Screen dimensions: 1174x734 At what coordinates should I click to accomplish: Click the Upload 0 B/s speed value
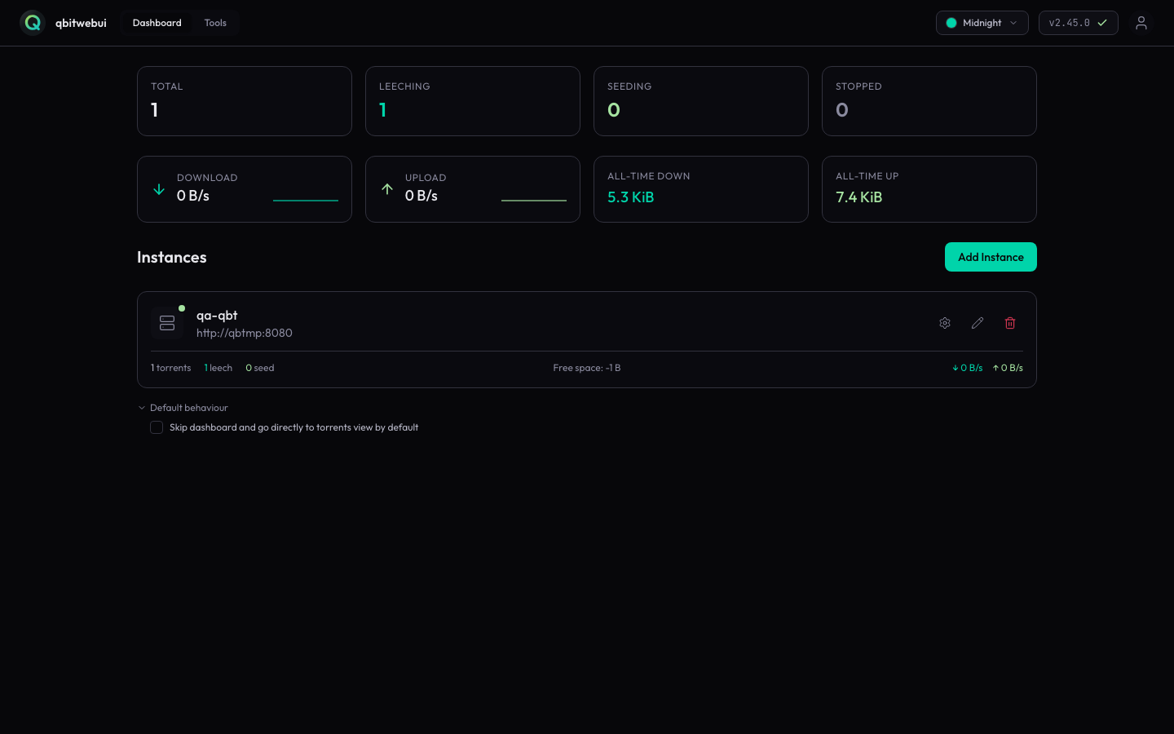click(421, 196)
